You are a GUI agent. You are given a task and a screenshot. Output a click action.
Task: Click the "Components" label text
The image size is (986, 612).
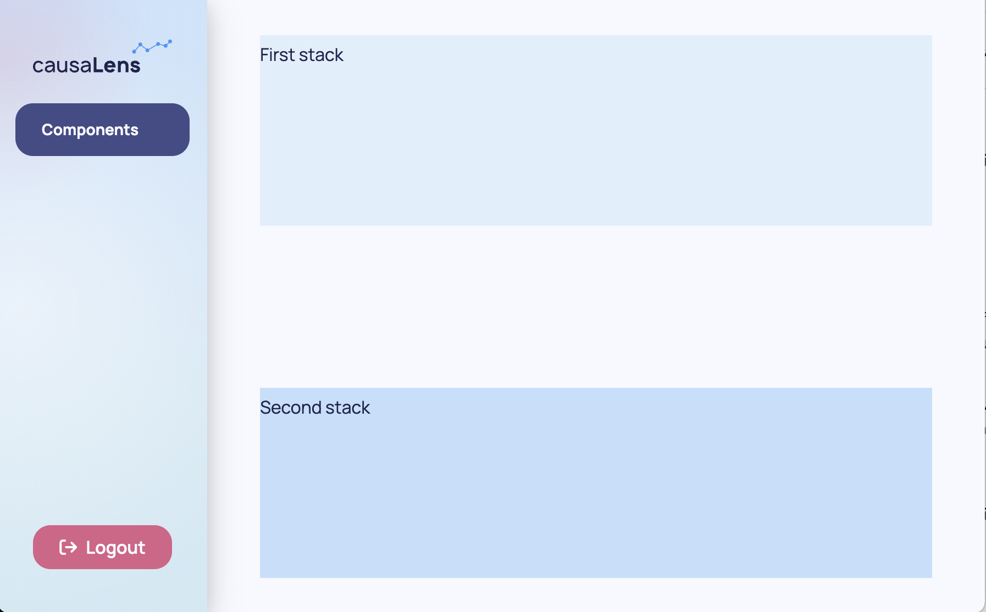(x=90, y=130)
